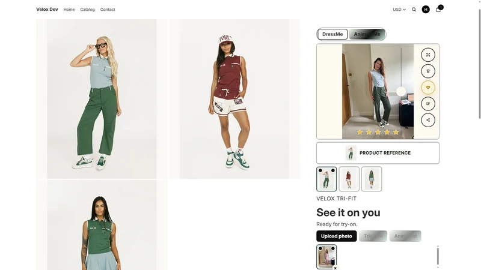Favorite the try-on result with heart icon
Screen dimensions: 481x270
(428, 87)
